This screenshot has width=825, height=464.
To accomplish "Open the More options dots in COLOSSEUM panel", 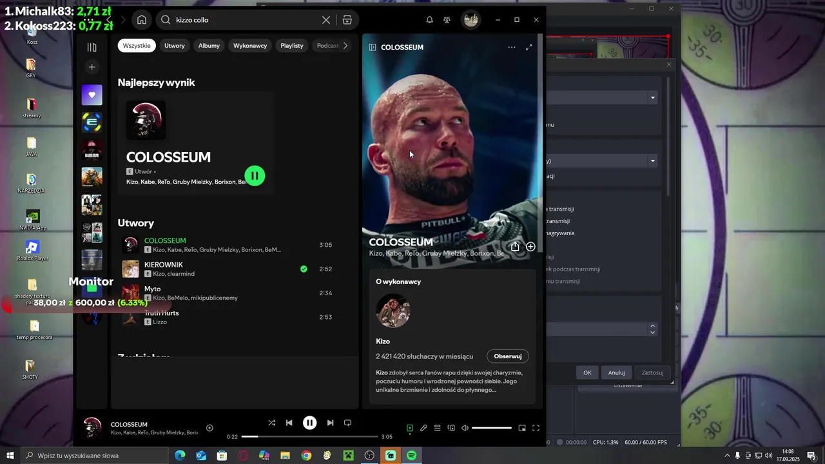I will (512, 47).
